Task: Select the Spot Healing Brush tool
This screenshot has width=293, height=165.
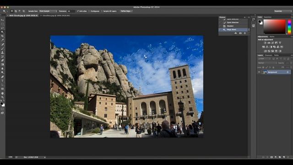Action: (x=2, y=44)
